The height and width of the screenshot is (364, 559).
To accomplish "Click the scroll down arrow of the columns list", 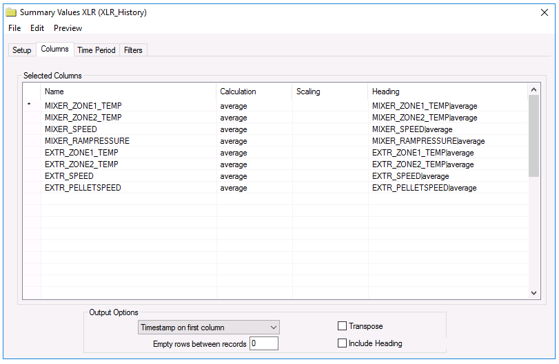I will tap(533, 293).
